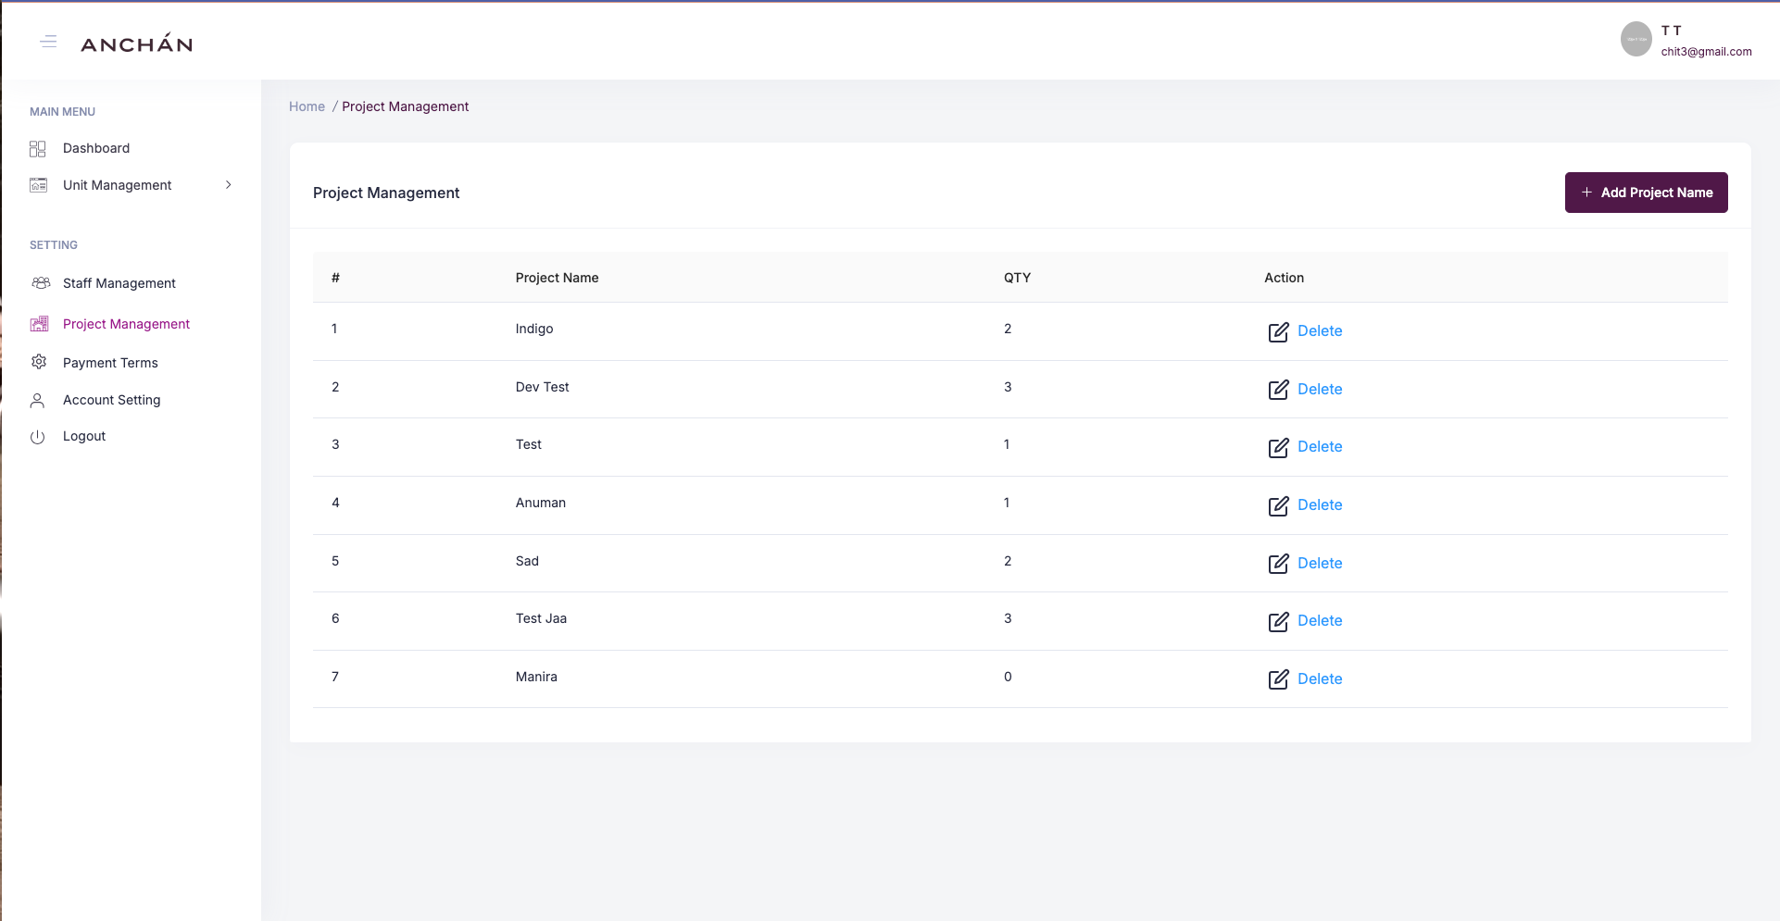Screen dimensions: 1780x921
Task: Click Logout in the sidebar
Action: [x=84, y=436]
